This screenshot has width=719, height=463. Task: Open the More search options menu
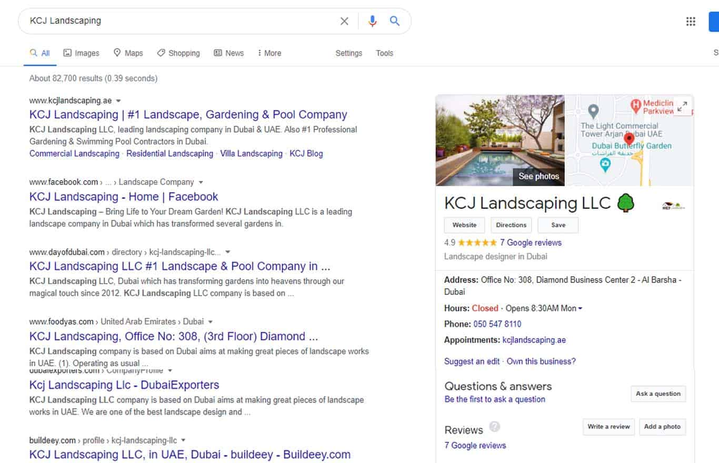(x=269, y=53)
